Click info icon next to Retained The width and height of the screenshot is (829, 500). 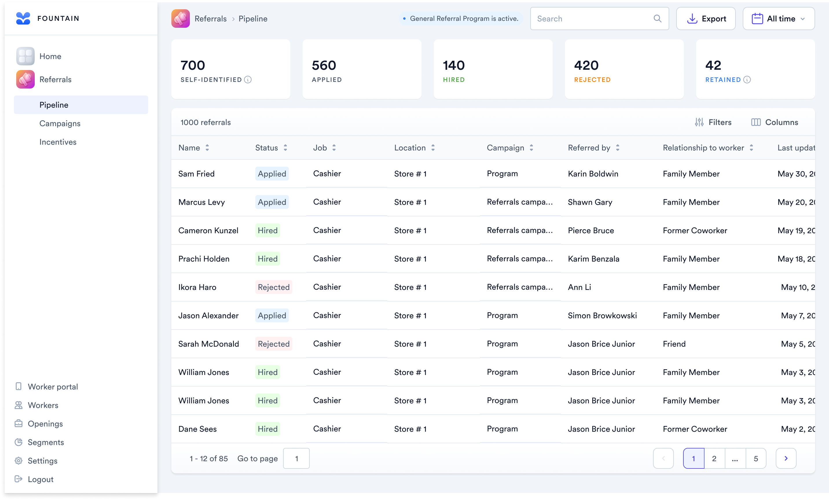tap(747, 80)
